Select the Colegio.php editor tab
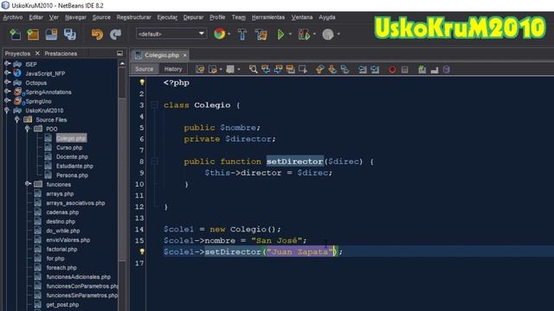The height and width of the screenshot is (311, 554). pos(162,55)
